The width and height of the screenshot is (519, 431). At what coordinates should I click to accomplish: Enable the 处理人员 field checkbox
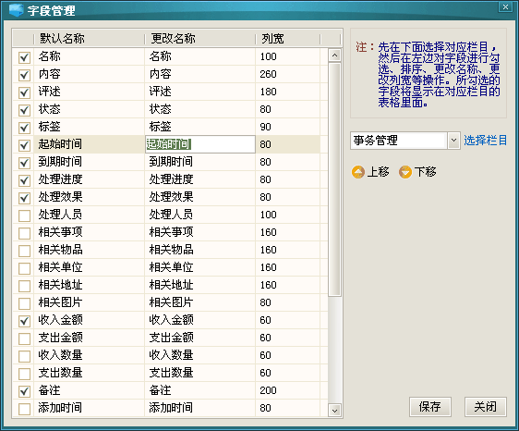25,215
